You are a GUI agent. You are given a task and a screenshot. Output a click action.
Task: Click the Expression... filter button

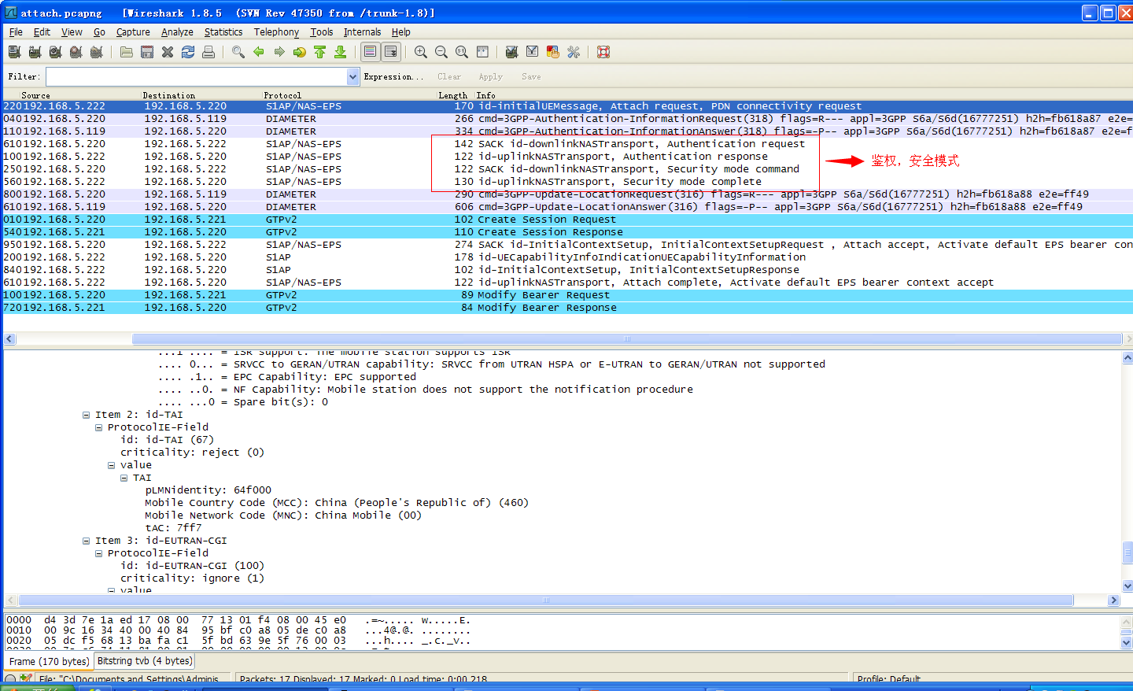pyautogui.click(x=393, y=76)
